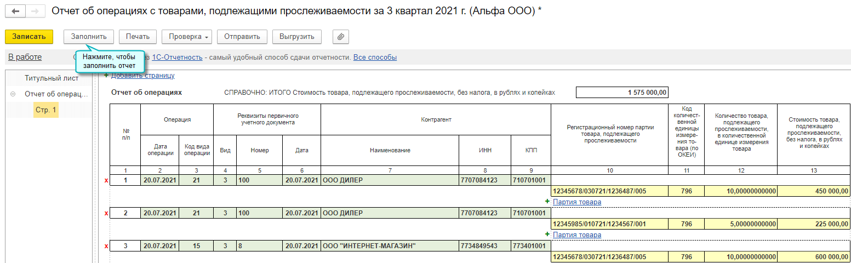Go back with the left arrow button
The width and height of the screenshot is (851, 263).
point(15,10)
